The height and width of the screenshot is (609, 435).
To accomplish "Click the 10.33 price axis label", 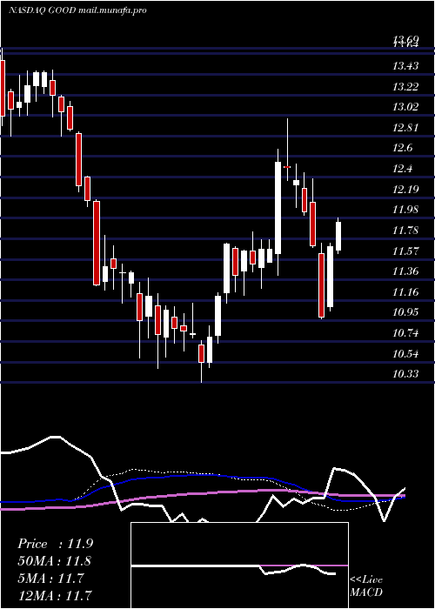I will pyautogui.click(x=405, y=373).
